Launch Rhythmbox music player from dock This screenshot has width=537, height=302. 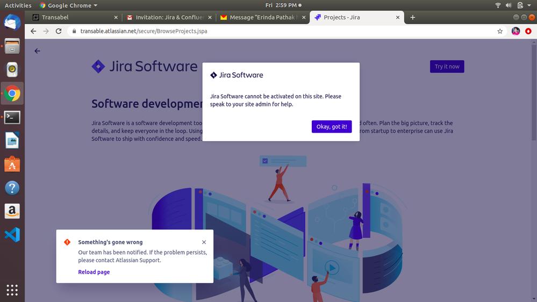(12, 69)
